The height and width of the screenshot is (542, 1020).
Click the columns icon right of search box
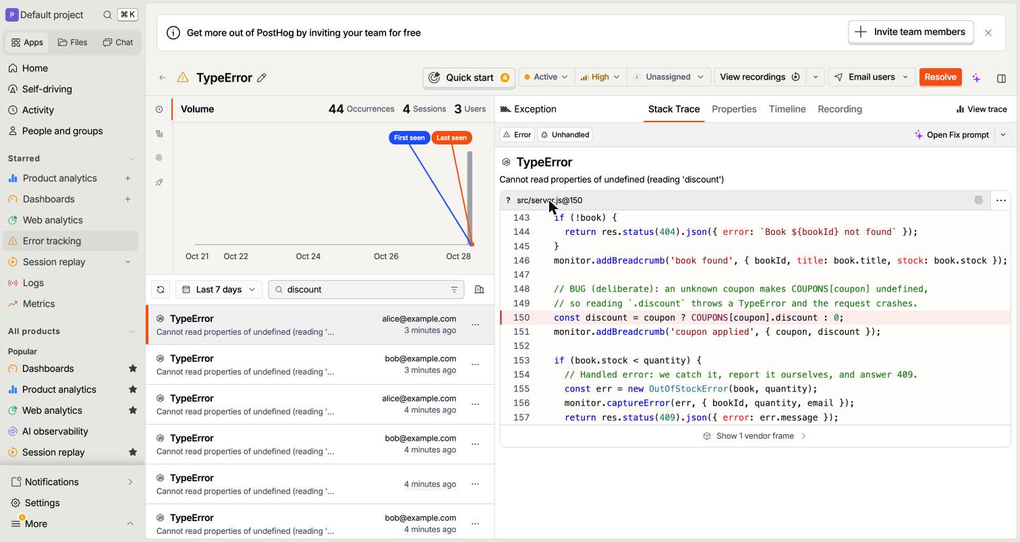pos(479,290)
